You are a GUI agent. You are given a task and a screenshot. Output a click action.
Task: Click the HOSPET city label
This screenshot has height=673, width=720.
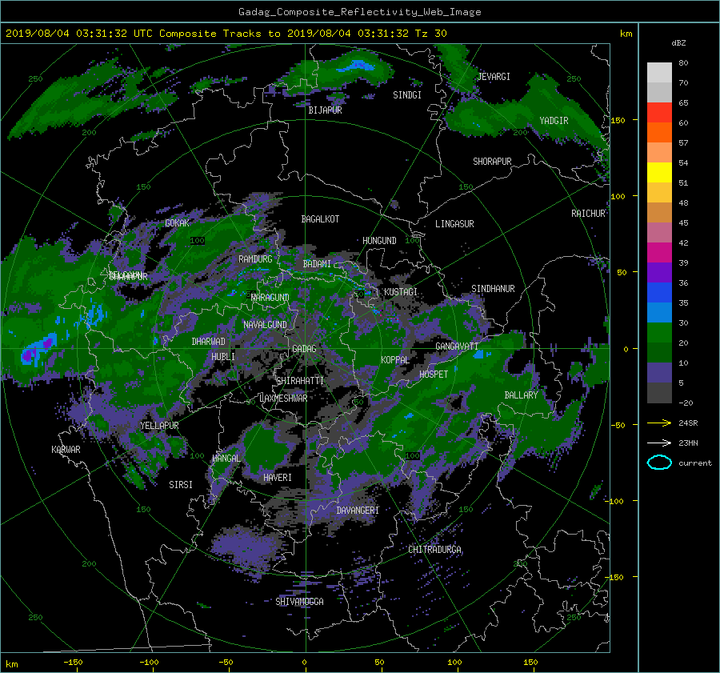coord(434,375)
